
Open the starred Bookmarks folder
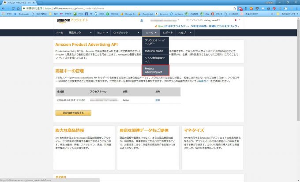pyautogui.click(x=22, y=14)
